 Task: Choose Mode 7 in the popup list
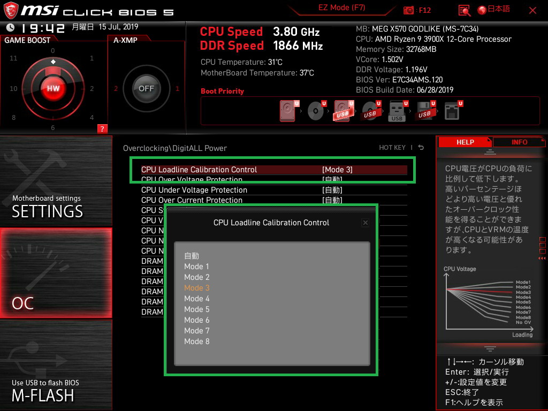(x=197, y=331)
